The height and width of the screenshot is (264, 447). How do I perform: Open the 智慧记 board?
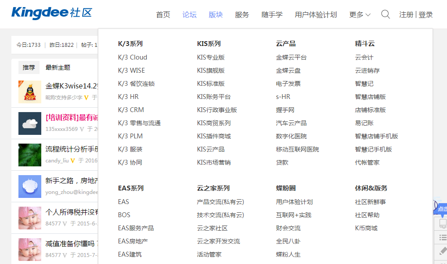[x=364, y=84]
